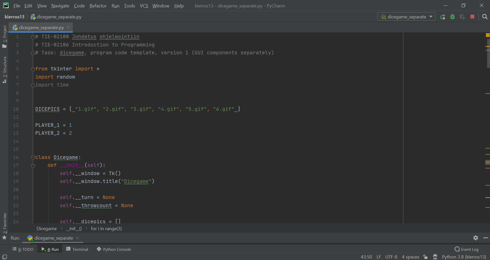Close the dicegame_separate.py editor tab

(68, 27)
